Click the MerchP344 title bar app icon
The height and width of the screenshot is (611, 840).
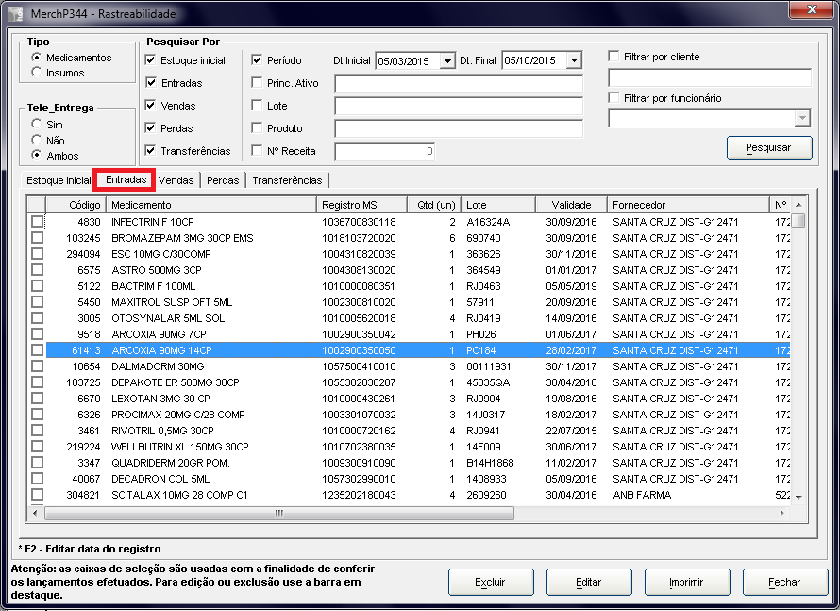pyautogui.click(x=16, y=14)
